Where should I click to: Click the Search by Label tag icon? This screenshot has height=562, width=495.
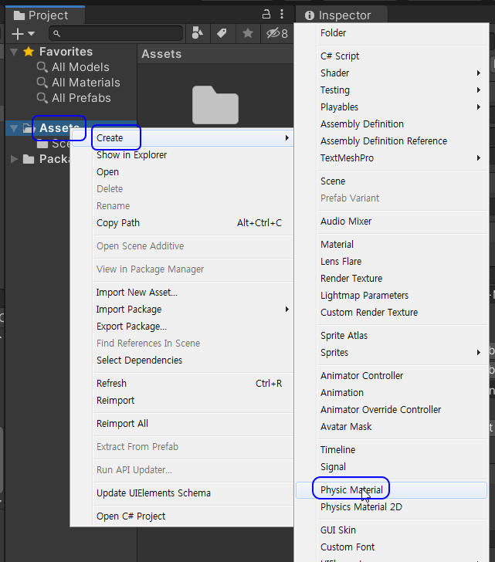(222, 33)
